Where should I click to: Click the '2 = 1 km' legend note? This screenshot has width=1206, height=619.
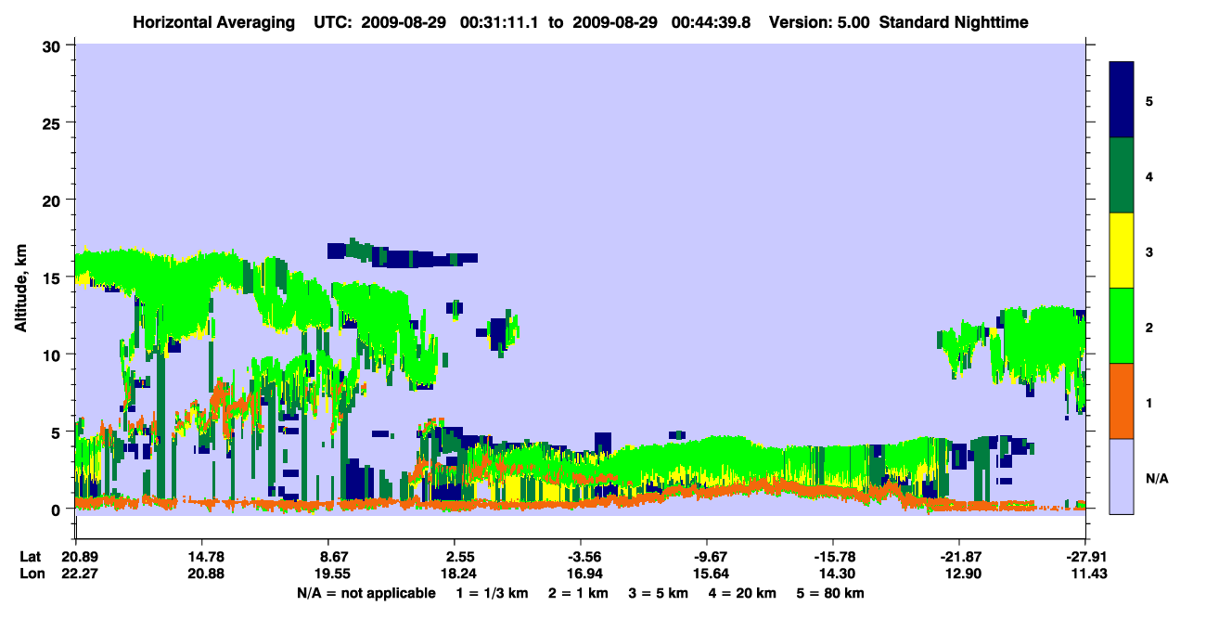coord(580,593)
